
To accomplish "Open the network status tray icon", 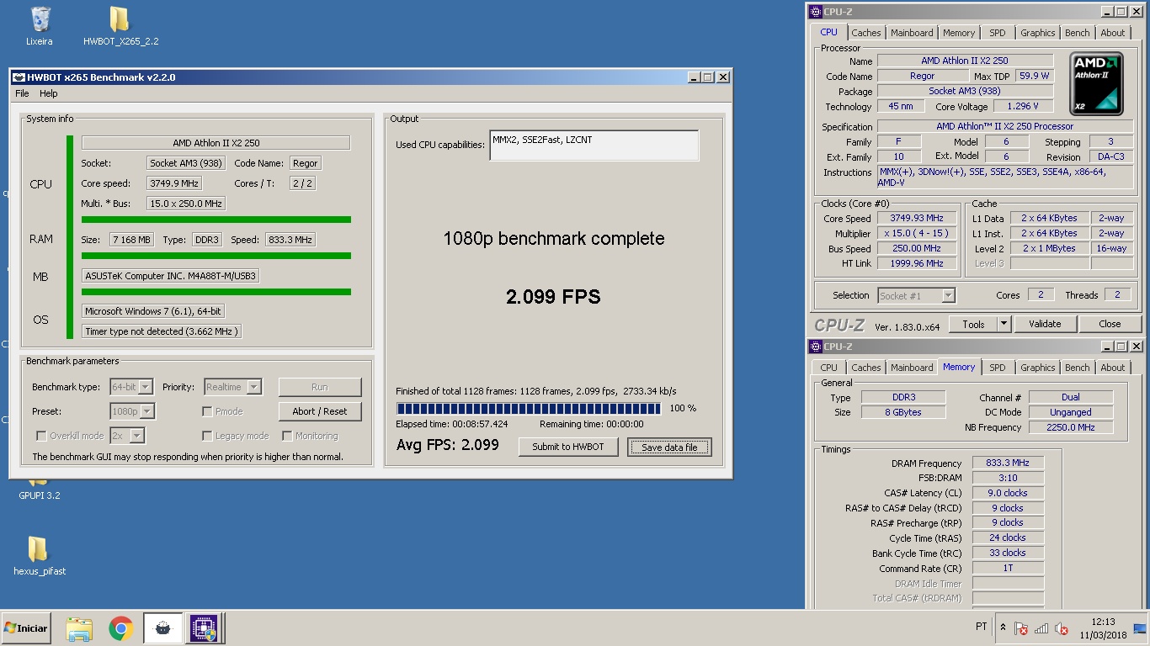I will coord(1041,628).
